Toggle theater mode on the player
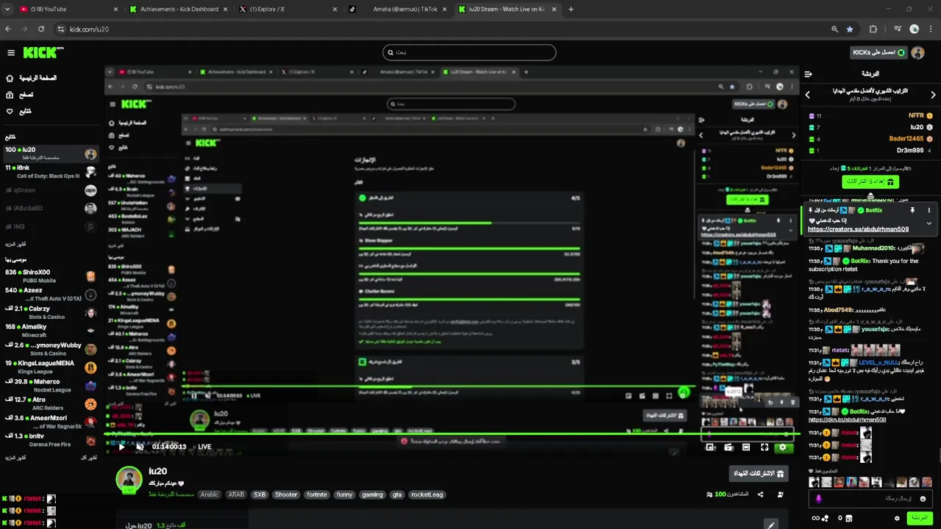The image size is (941, 529). coord(746,447)
